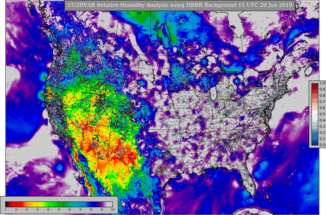Click the 70 tick label on humidity colorbar

tap(80, 210)
